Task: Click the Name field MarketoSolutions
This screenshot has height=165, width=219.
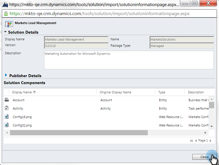Action: click(182, 39)
